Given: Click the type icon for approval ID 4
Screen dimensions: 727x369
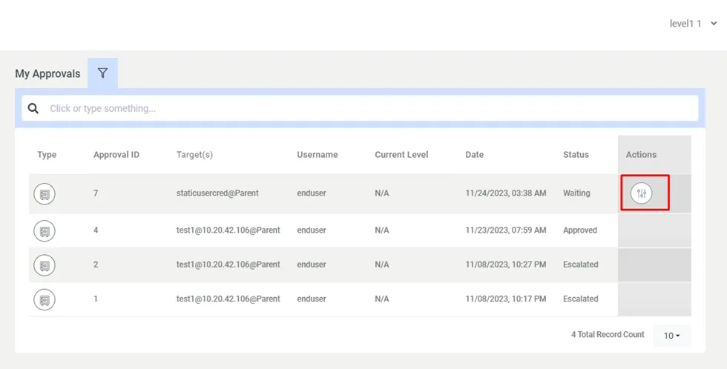Looking at the screenshot, I should pyautogui.click(x=45, y=230).
